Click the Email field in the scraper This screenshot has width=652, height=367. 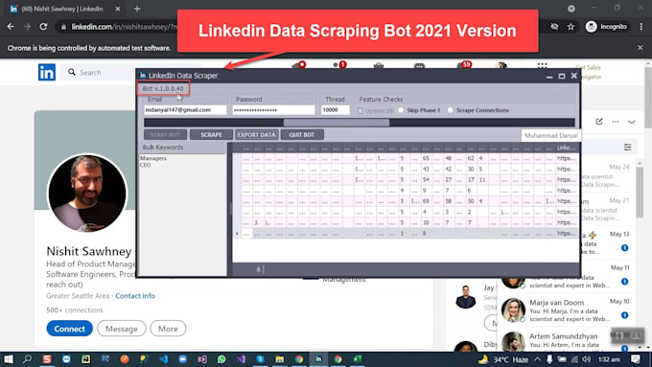tap(185, 110)
